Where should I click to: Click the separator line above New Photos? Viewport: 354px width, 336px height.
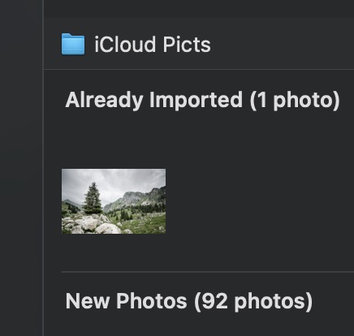coord(208,271)
